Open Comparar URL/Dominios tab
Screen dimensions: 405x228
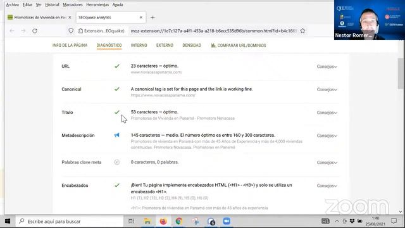pyautogui.click(x=239, y=46)
